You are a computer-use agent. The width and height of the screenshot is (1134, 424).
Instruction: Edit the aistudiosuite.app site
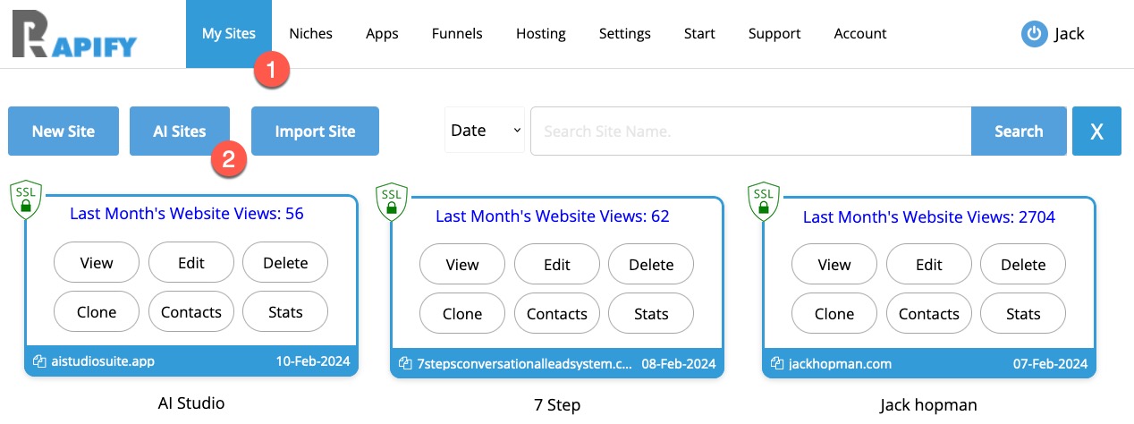191,263
